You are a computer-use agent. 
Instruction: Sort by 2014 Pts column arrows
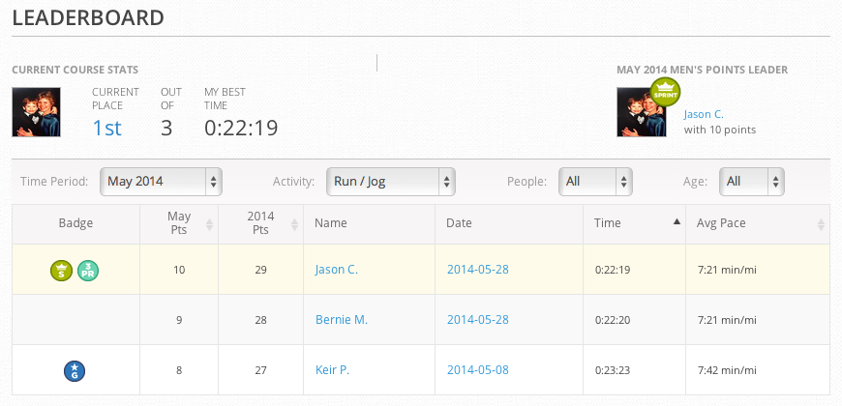(294, 223)
